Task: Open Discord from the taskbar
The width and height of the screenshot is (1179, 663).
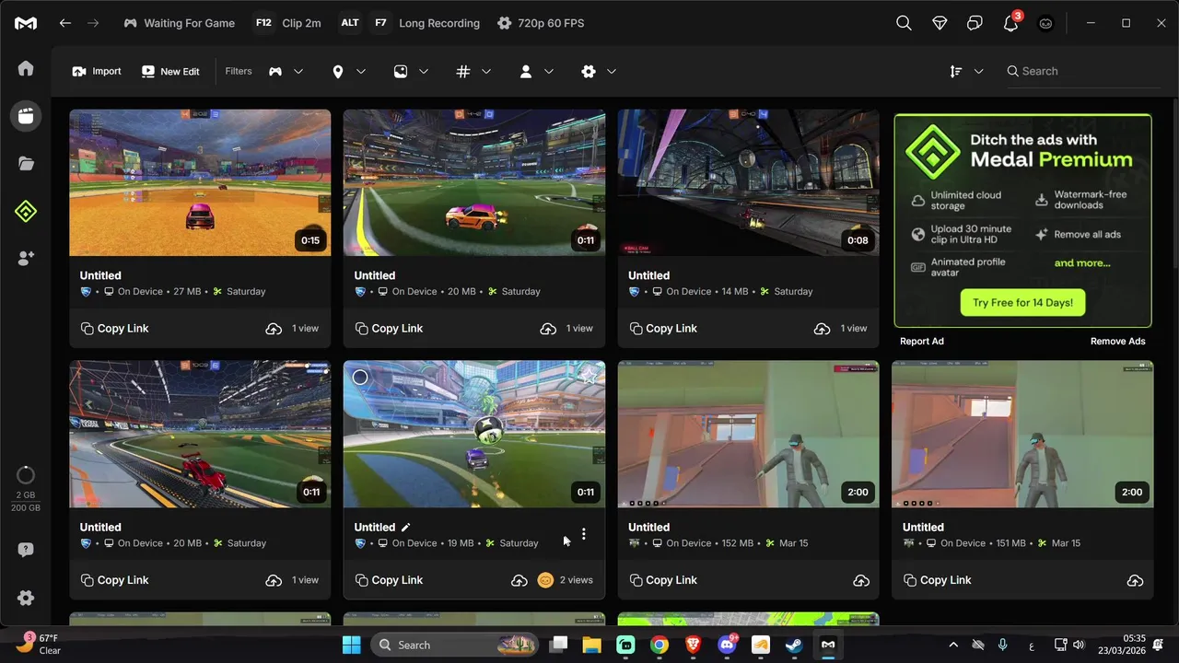Action: [x=727, y=645]
